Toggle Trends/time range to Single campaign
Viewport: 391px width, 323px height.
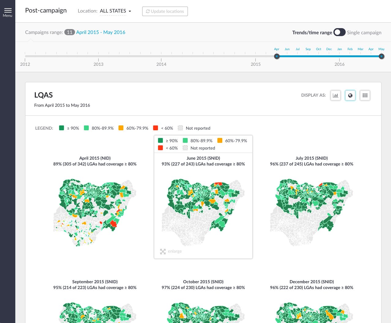click(340, 32)
